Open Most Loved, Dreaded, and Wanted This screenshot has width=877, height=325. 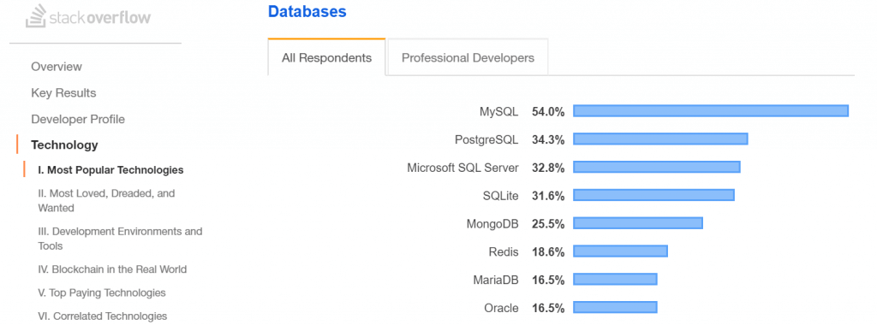[x=106, y=200]
